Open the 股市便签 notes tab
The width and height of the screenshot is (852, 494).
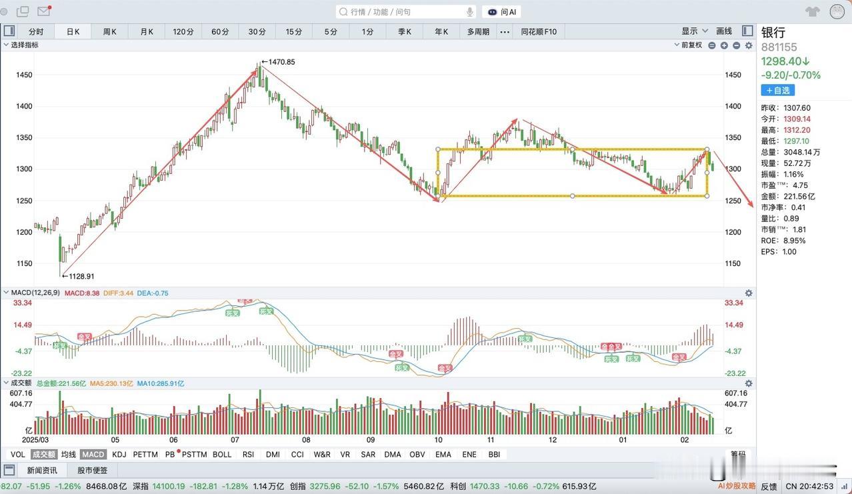click(93, 471)
